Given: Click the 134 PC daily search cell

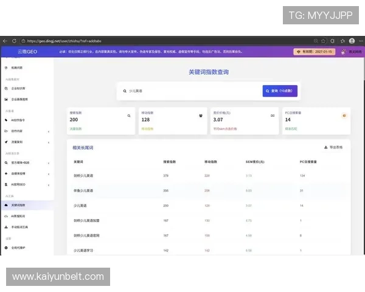Looking at the screenshot, I should pos(302,176).
